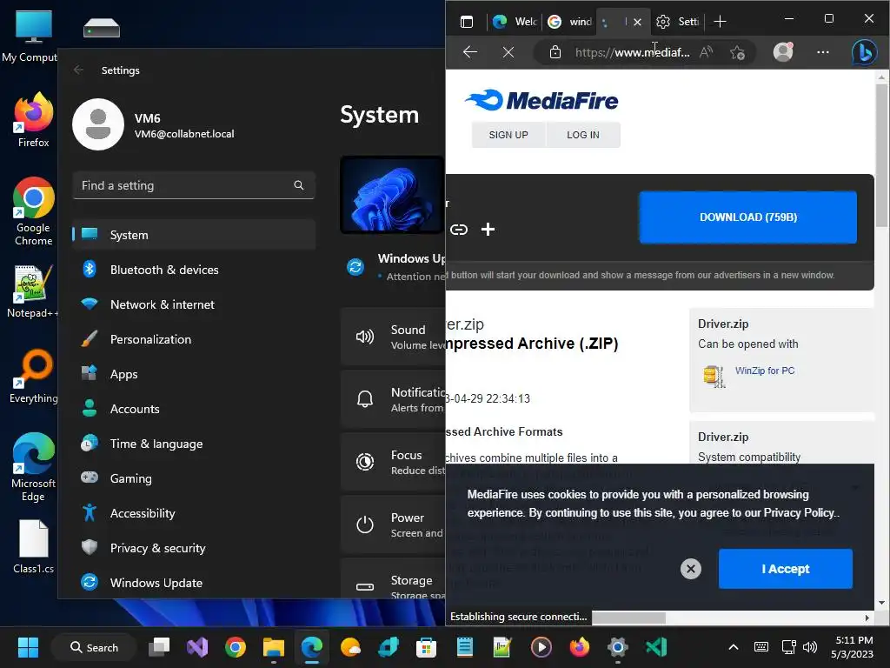Click the Edge address bar URL
Viewport: 890px width, 668px height.
633,52
